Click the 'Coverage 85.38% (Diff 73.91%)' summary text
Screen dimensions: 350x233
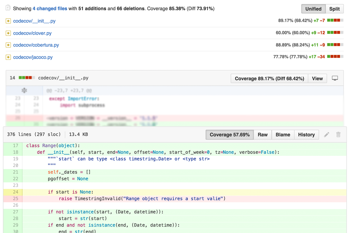pos(181,8)
